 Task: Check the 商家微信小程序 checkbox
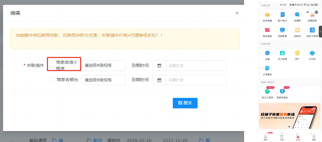[x=52, y=65]
